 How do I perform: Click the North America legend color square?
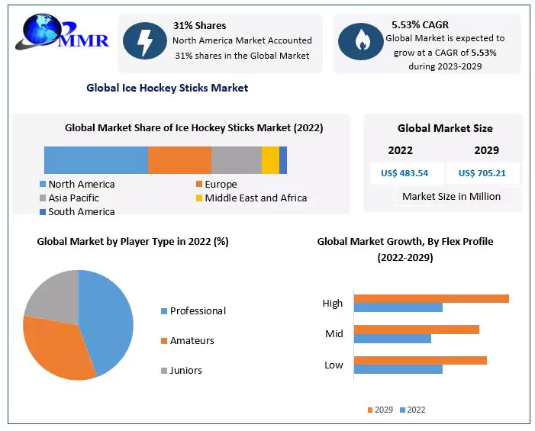coord(43,185)
